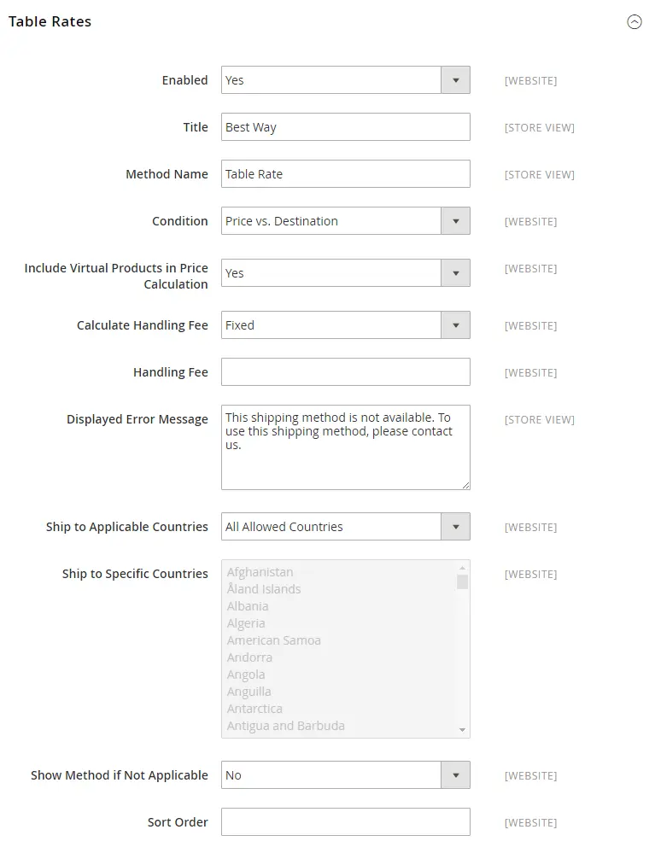Click the Title input showing Best Way
This screenshot has height=853, width=655.
click(345, 126)
